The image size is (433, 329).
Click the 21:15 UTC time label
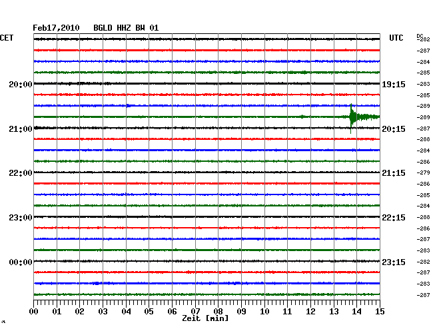393,173
